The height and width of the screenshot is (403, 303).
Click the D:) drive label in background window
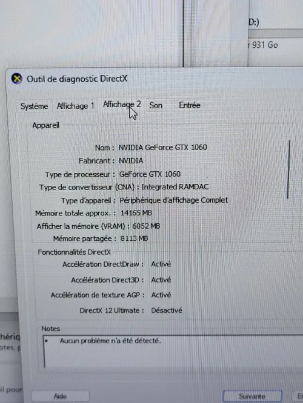click(254, 22)
